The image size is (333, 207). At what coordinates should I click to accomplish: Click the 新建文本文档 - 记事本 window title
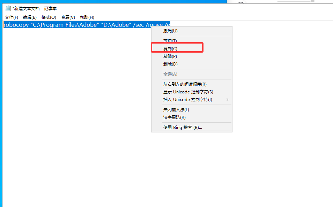[35, 9]
